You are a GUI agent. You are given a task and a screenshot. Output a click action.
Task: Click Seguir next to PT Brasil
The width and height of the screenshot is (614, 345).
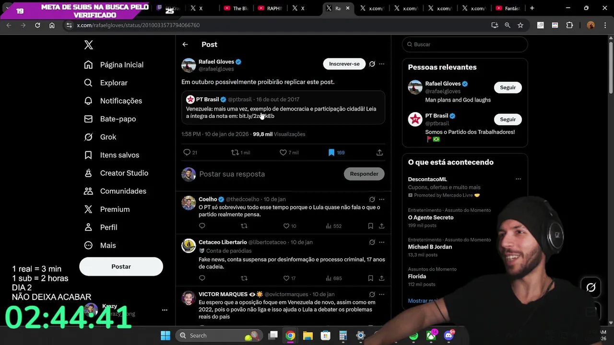click(x=508, y=119)
